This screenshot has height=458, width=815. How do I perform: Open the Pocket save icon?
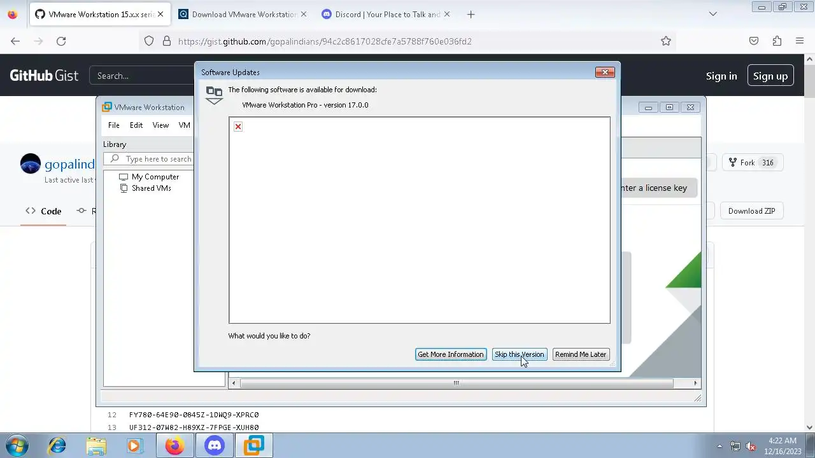(x=754, y=41)
